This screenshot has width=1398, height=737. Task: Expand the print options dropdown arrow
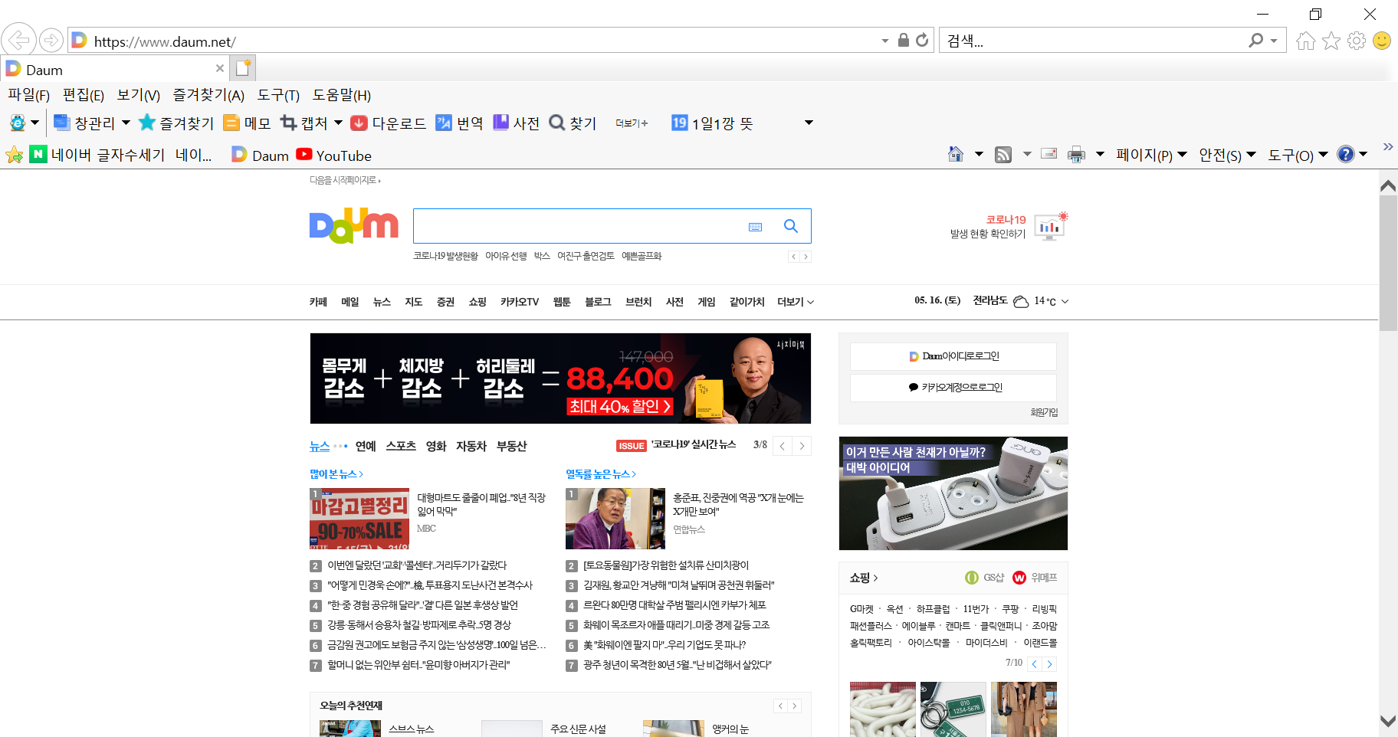1100,154
